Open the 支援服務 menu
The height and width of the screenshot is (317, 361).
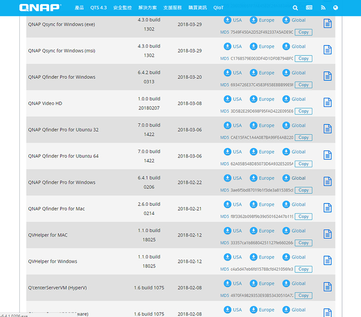pyautogui.click(x=173, y=8)
